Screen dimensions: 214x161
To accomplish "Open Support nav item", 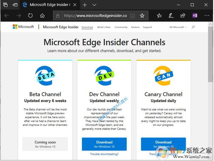I will coord(148,27).
